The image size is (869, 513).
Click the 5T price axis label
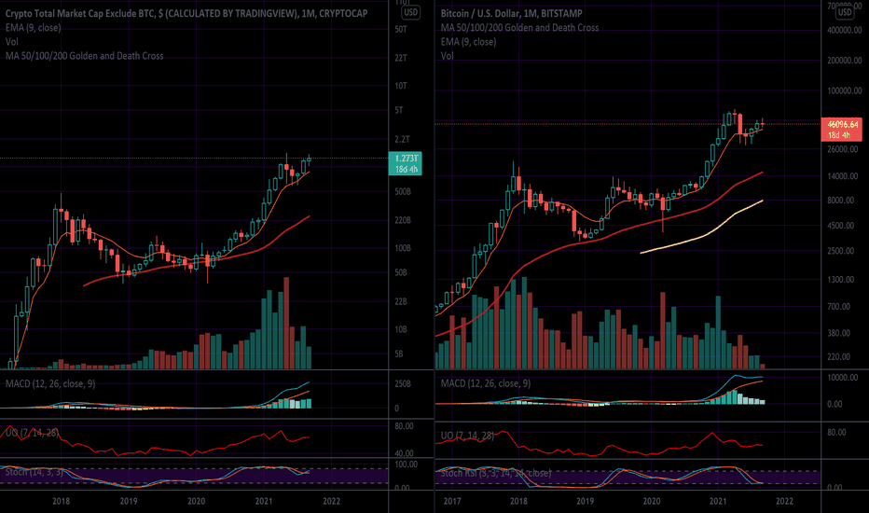pos(399,110)
